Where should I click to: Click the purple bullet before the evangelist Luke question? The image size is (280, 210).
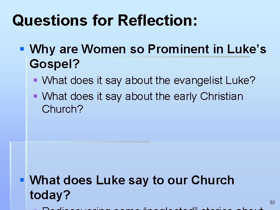(35, 80)
